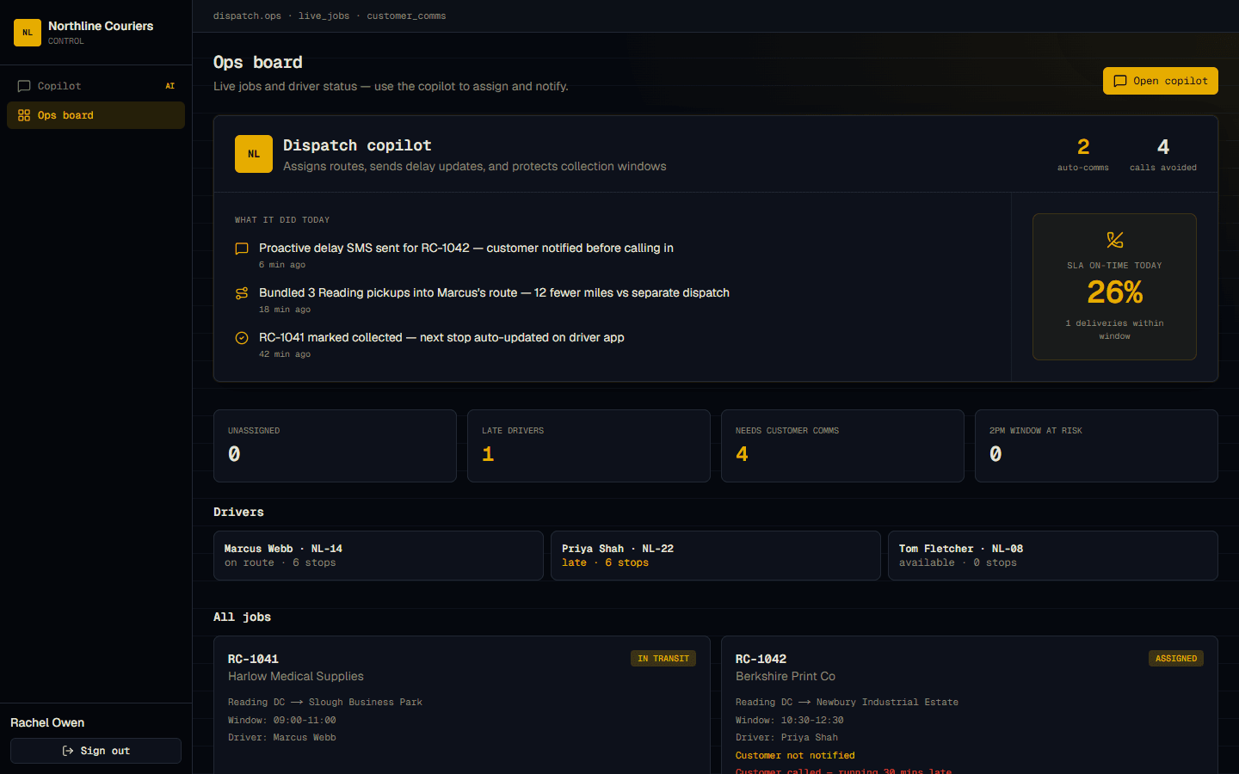Click the Copilot chat bubble icon in sidebar

tap(24, 86)
